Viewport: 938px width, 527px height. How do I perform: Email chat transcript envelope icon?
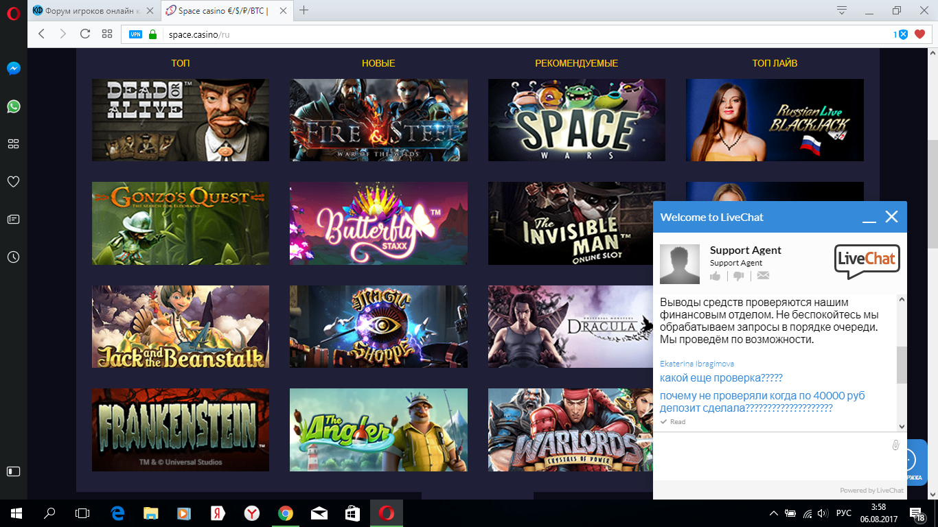pos(763,276)
